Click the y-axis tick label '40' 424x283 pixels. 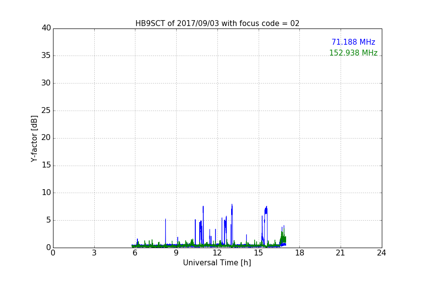click(46, 28)
